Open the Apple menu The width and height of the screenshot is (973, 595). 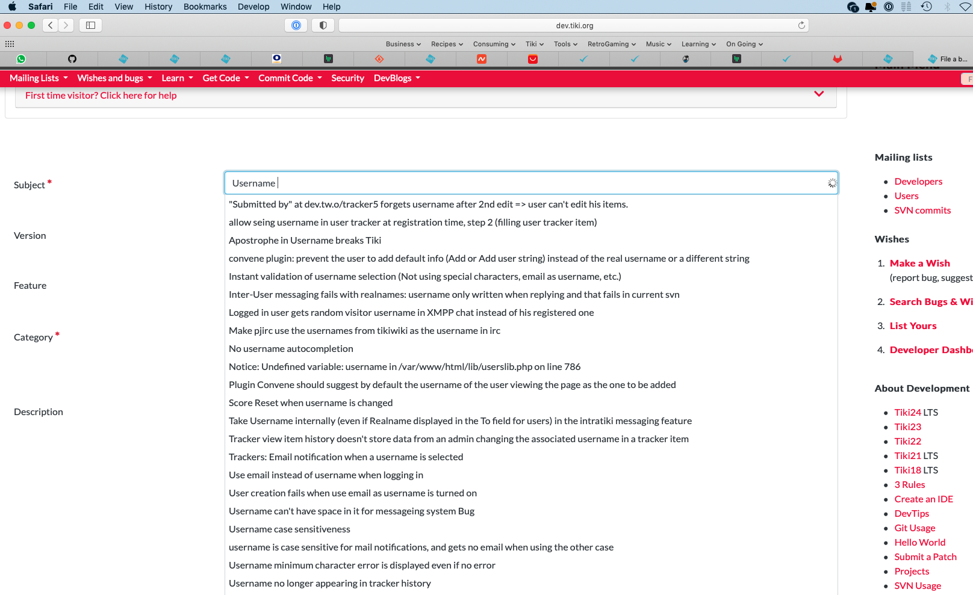[12, 7]
